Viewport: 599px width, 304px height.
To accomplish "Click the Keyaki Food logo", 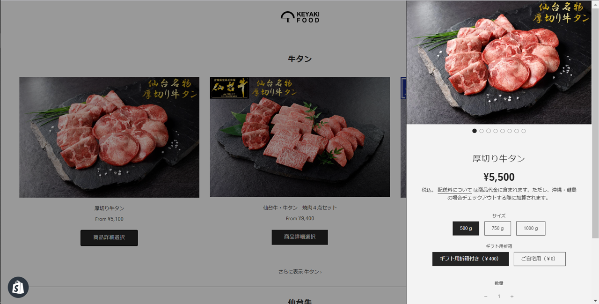I will coord(300,17).
